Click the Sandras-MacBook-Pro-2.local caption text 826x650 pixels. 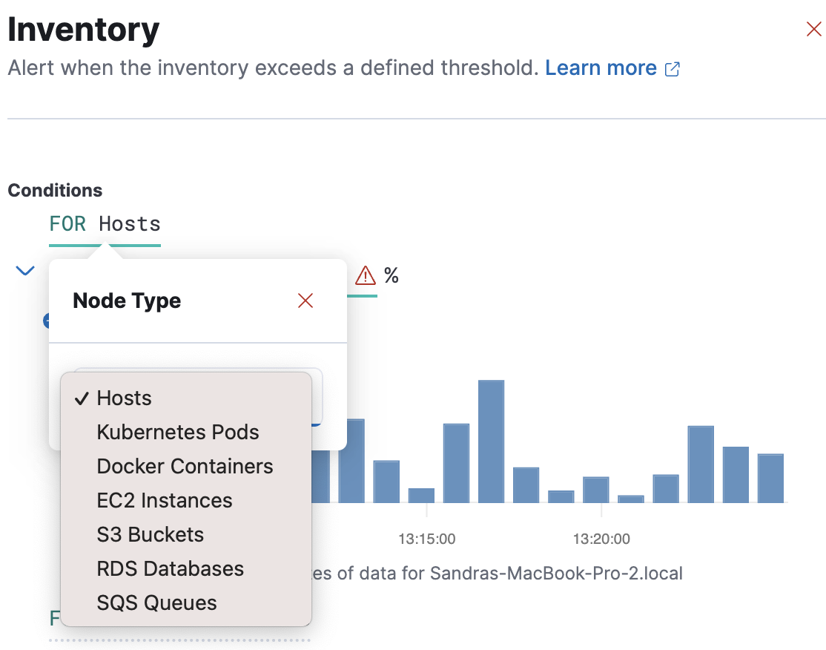tap(556, 573)
